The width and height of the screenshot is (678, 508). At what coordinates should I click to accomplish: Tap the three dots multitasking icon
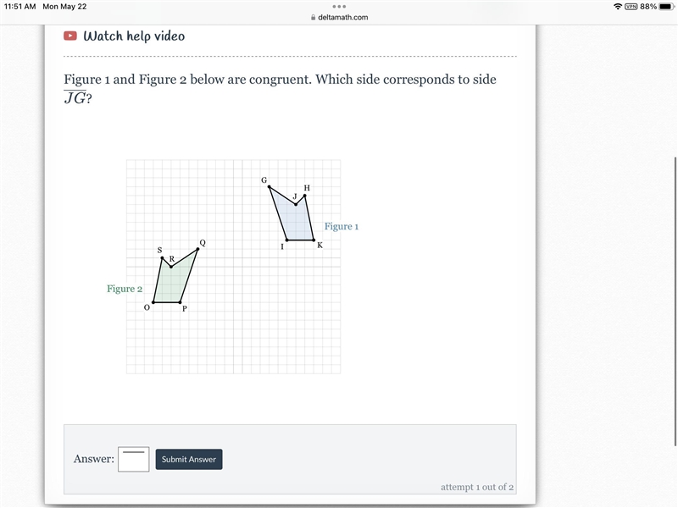pos(339,7)
